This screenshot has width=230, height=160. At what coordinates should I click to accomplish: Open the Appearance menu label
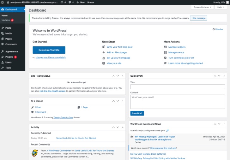(12, 51)
